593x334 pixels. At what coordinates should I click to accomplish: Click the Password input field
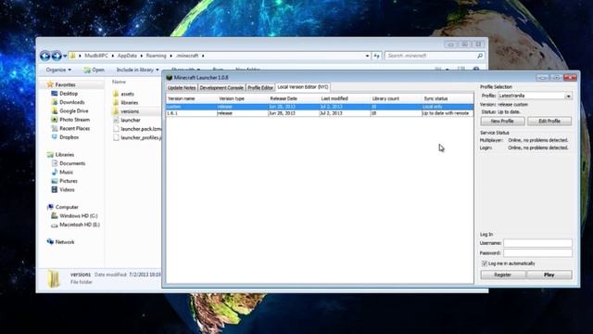point(537,253)
